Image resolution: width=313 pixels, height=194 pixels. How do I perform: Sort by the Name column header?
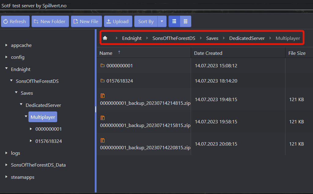pos(106,53)
